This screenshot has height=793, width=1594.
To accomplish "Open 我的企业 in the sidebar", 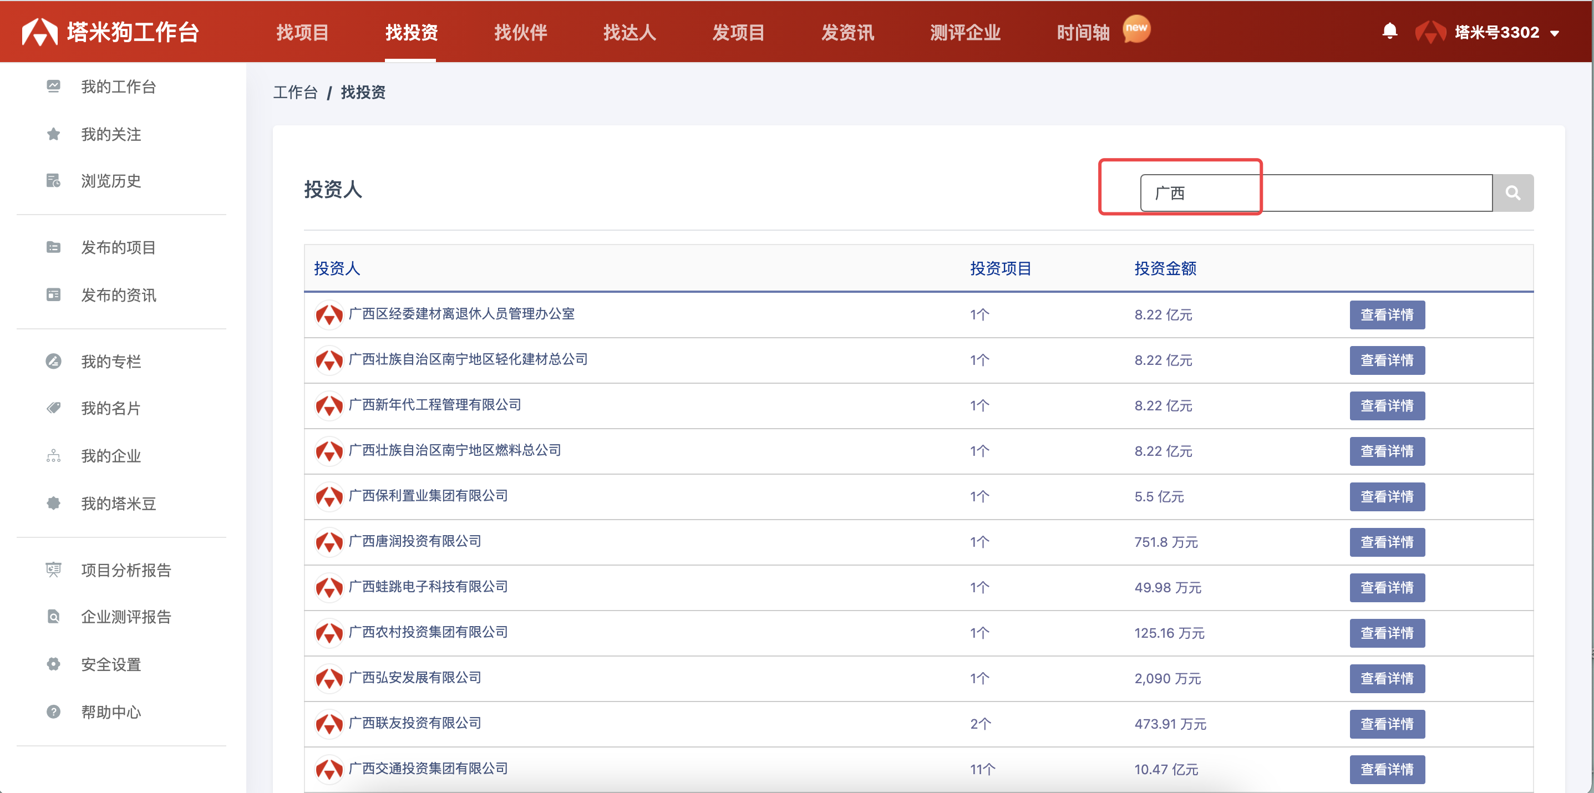I will pos(111,456).
